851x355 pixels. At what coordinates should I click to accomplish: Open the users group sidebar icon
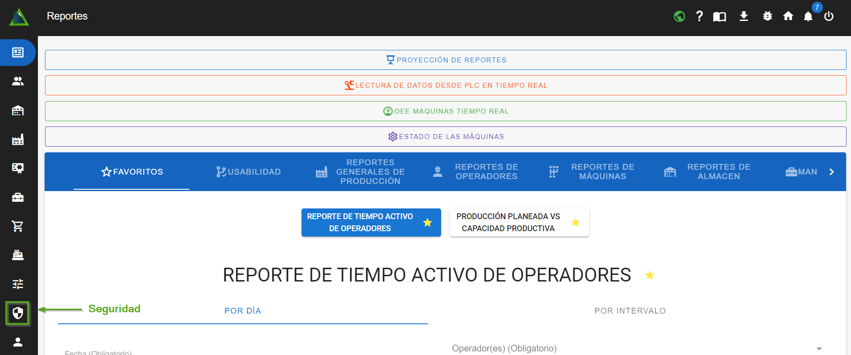pos(18,81)
